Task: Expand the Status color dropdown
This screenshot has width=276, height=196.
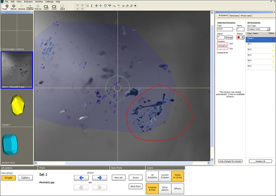Action: 243,37
